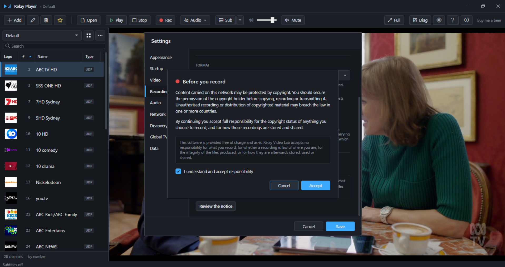
Task: Select the ABCTV HD channel
Action: click(x=52, y=70)
